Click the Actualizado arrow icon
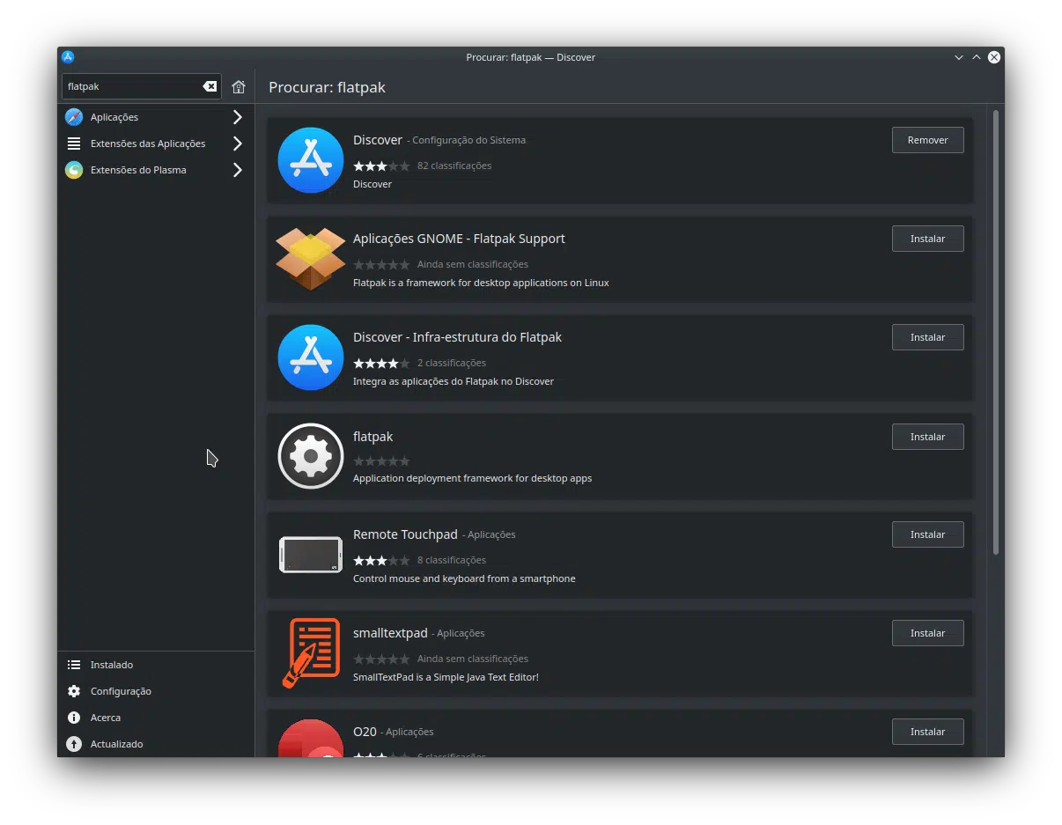1062x825 pixels. 74,744
